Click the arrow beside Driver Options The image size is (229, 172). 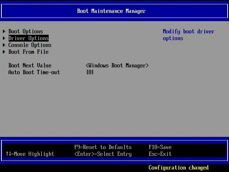click(x=4, y=38)
